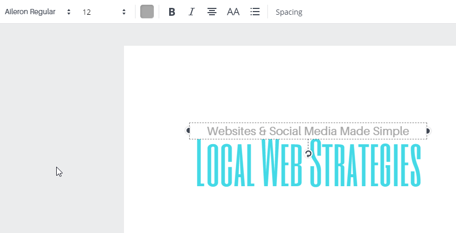This screenshot has height=233, width=456.
Task: Click the right resize handle of the text box
Action: click(428, 131)
